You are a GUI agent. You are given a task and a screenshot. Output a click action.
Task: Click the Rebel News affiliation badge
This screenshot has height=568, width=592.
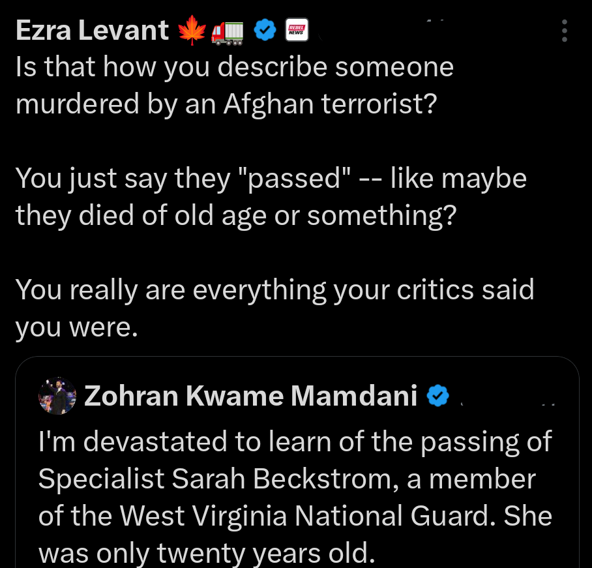click(297, 30)
